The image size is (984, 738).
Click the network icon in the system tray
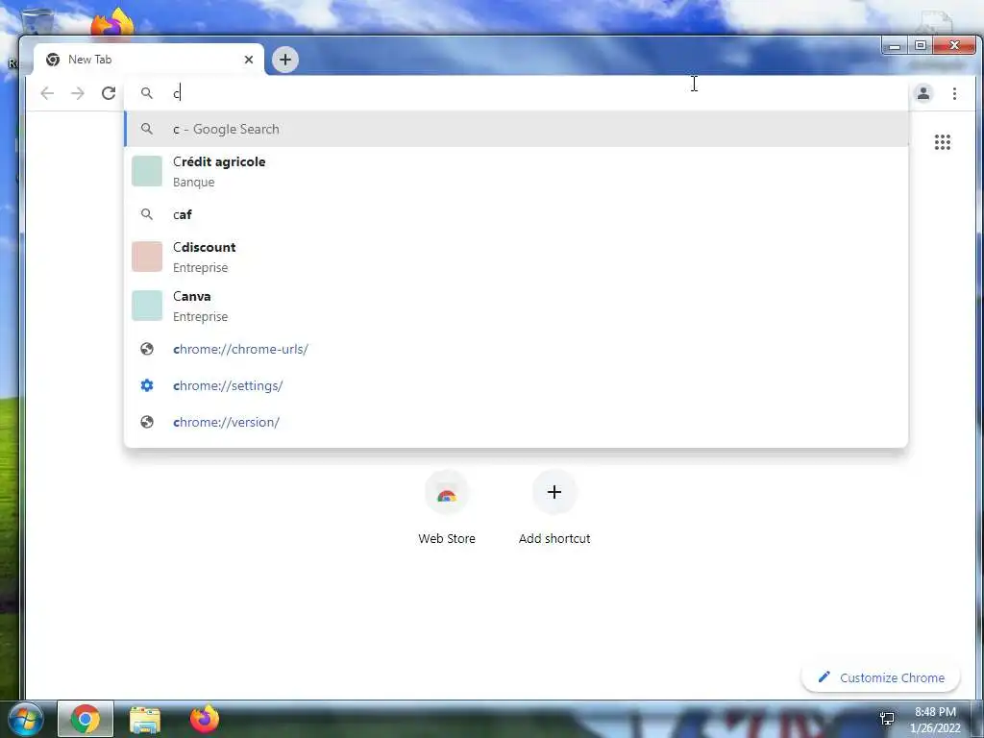click(887, 719)
